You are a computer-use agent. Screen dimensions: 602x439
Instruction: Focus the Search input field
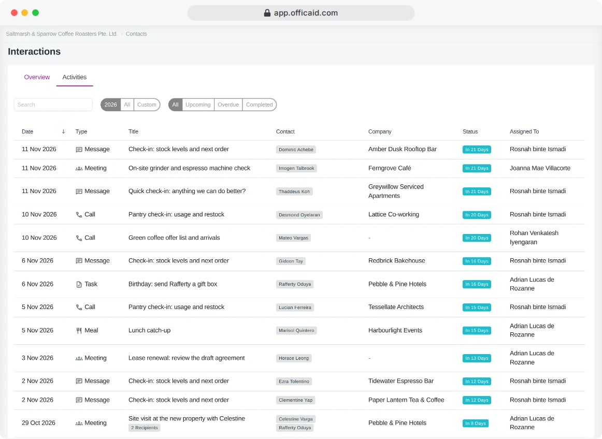click(53, 105)
